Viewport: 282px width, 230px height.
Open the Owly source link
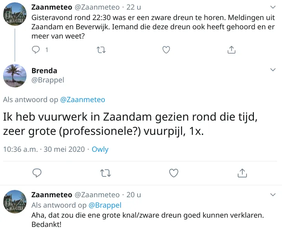click(x=100, y=149)
